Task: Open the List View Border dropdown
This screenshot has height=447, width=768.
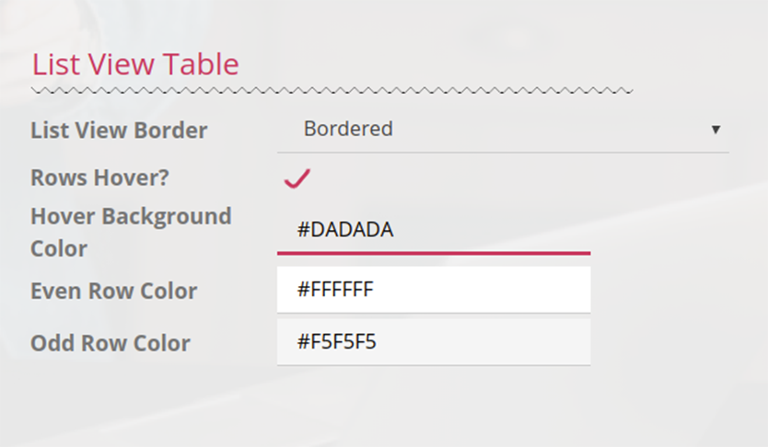Action: click(x=503, y=130)
